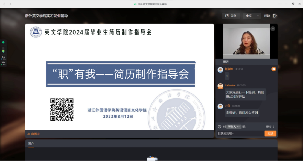Go back with the left arrow

pyautogui.click(x=4, y=4)
